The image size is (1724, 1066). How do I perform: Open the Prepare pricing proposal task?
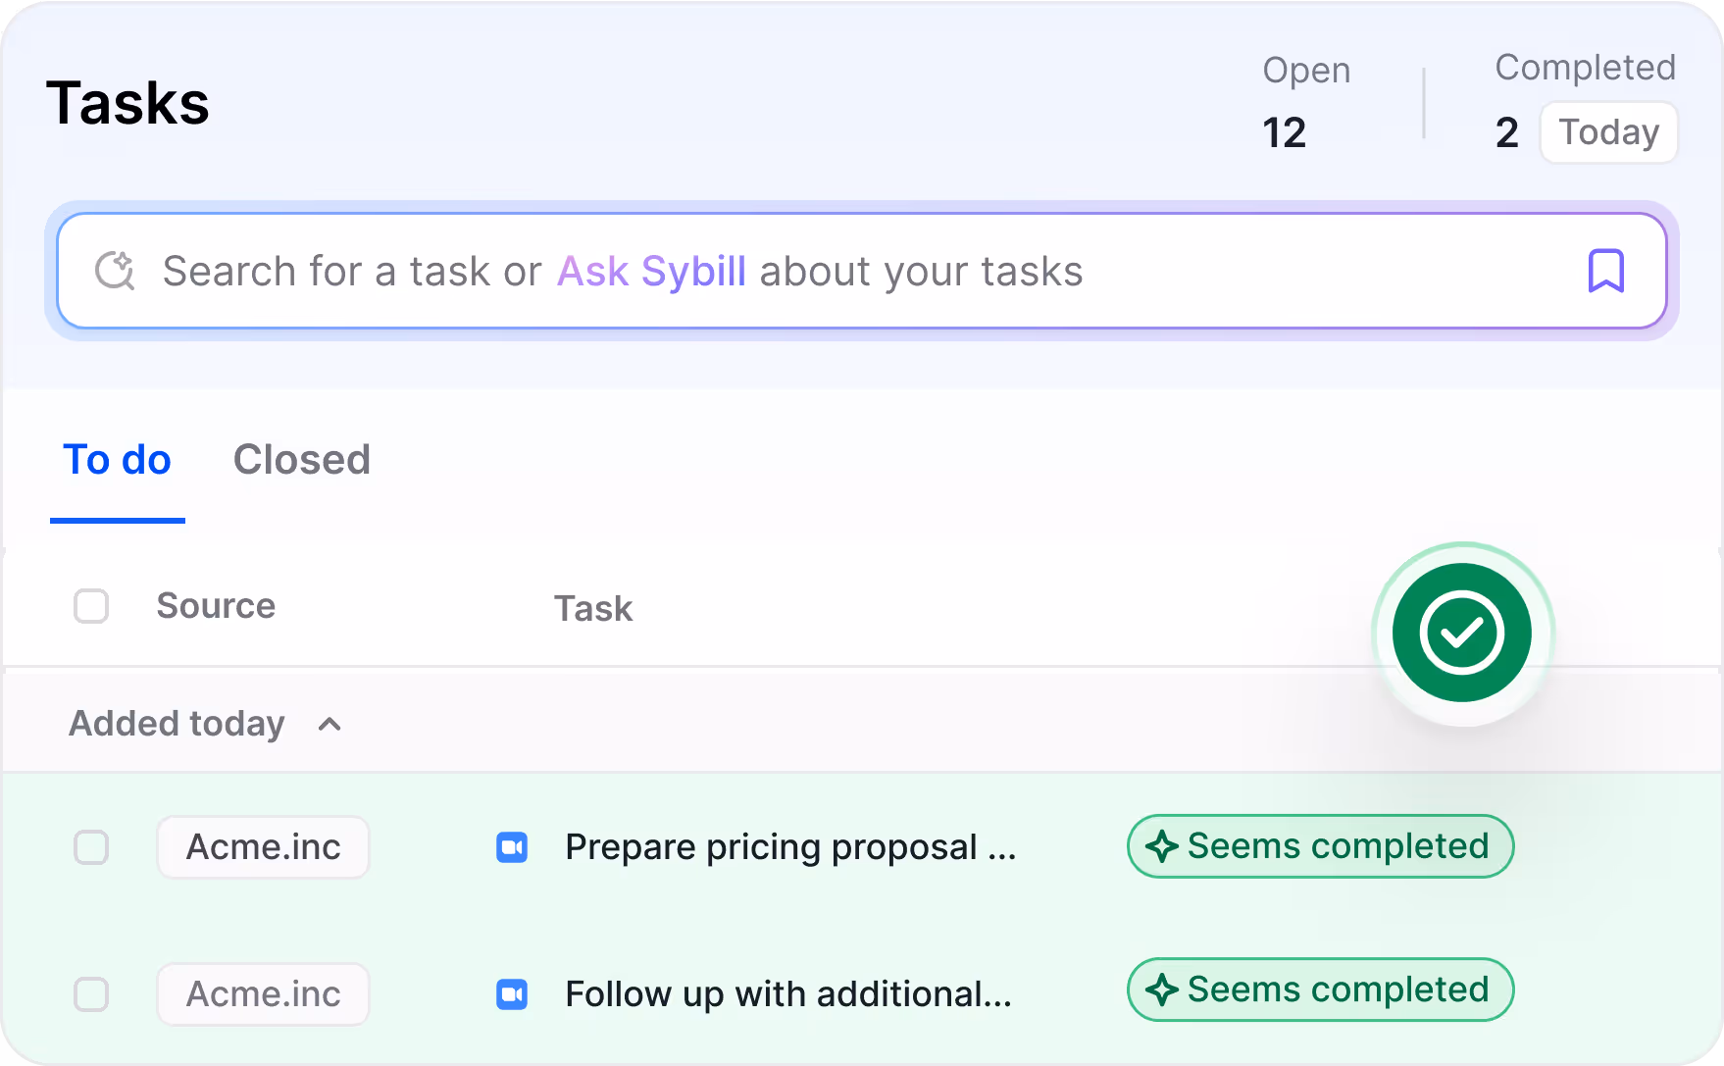790,847
